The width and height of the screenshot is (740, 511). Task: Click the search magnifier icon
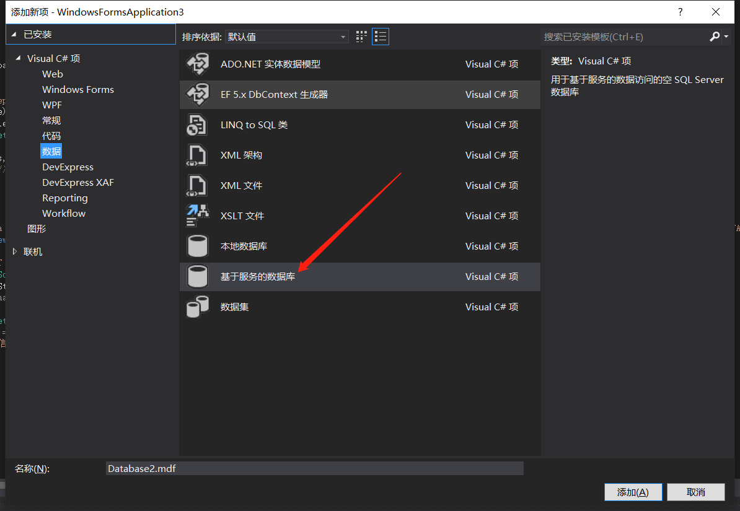tap(715, 37)
